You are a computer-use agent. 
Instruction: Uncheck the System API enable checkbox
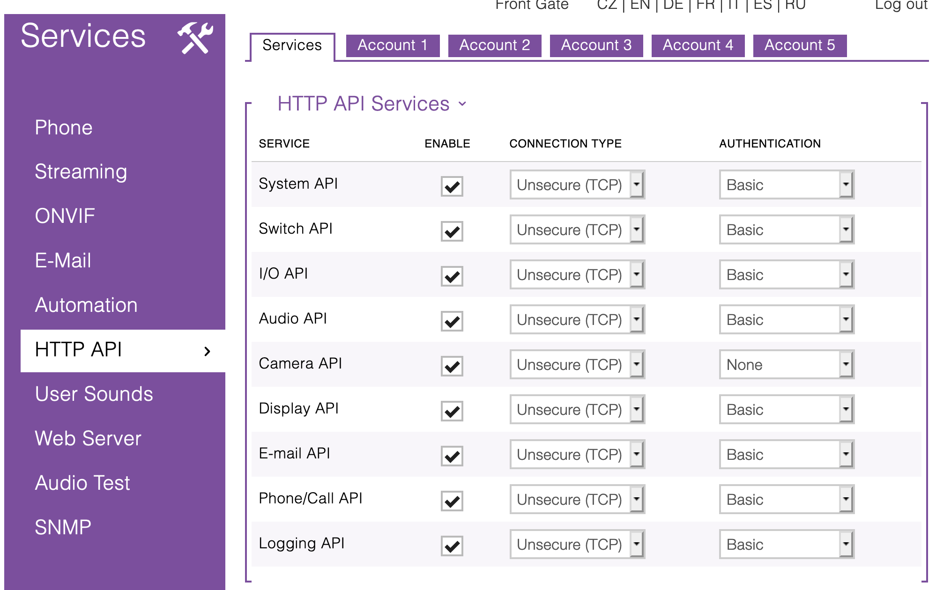452,186
